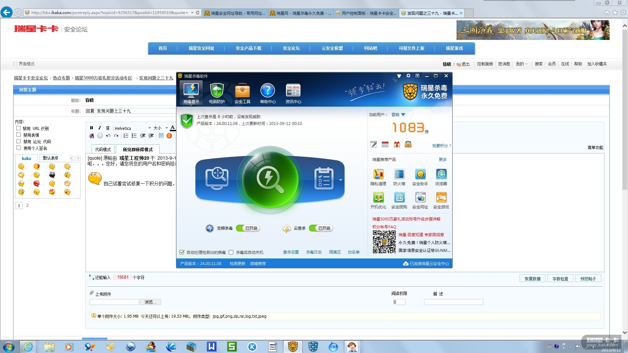Open the font color picker in the editor

[x=173, y=128]
